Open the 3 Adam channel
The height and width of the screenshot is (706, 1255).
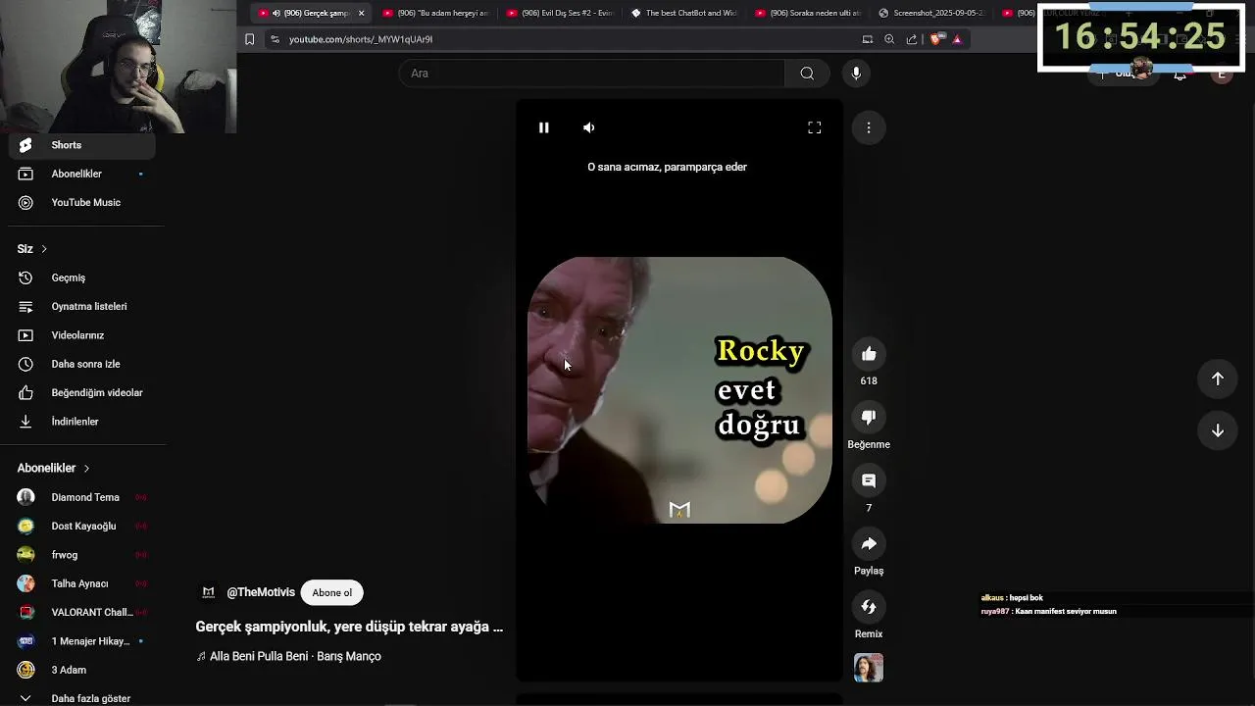click(82, 670)
